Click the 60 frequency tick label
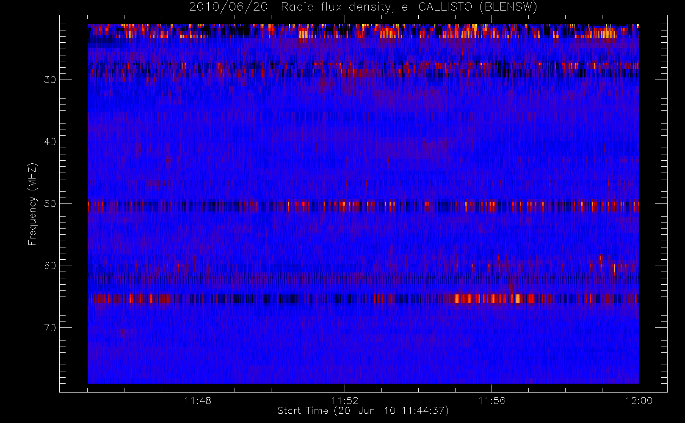Viewport: 685px width, 423px height. [50, 266]
